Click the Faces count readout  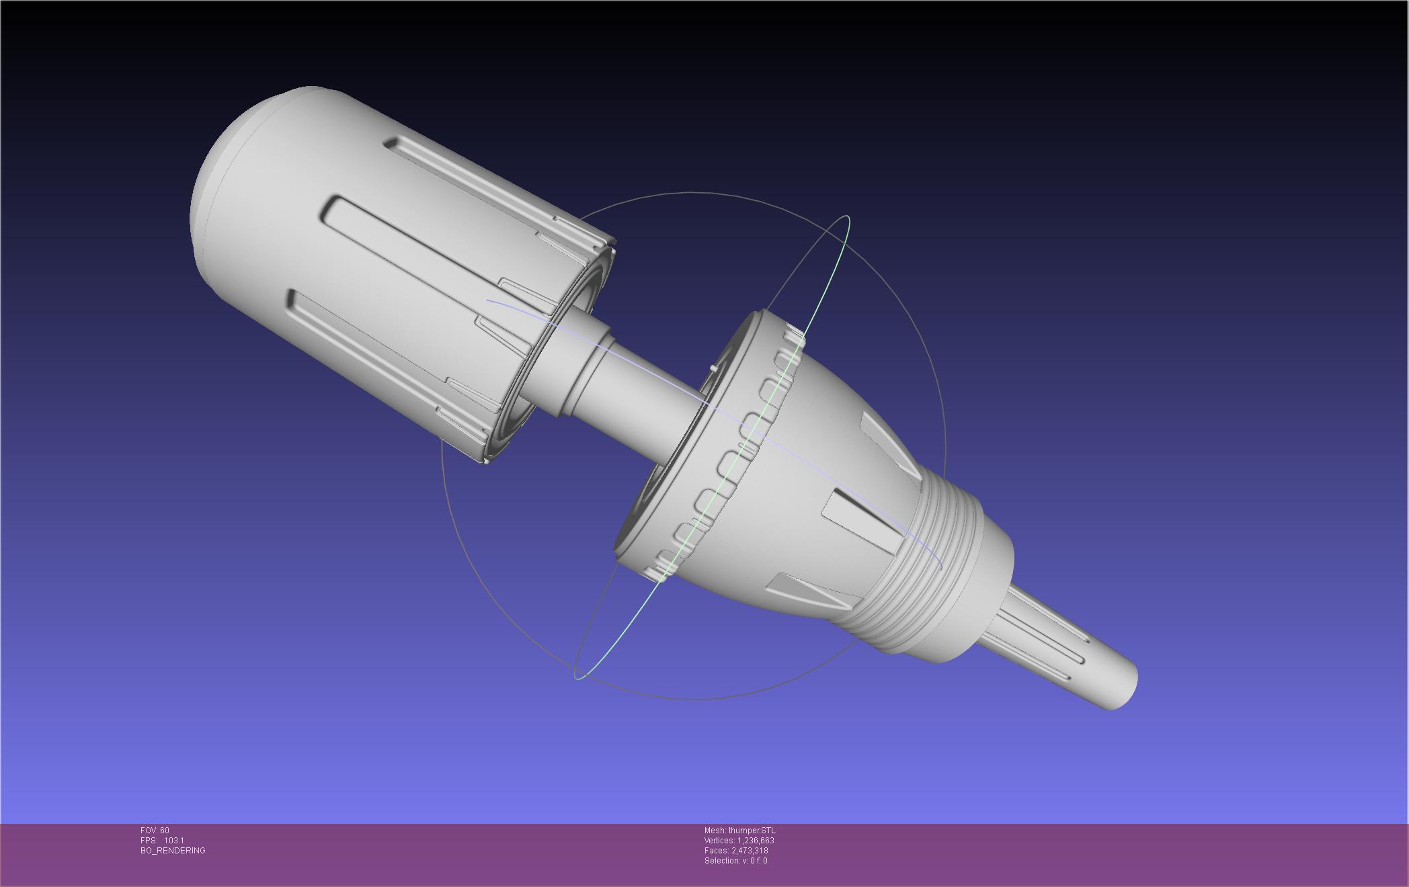click(x=736, y=851)
